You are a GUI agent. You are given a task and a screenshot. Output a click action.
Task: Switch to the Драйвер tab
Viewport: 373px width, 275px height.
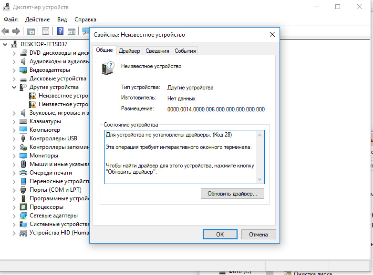(x=129, y=51)
